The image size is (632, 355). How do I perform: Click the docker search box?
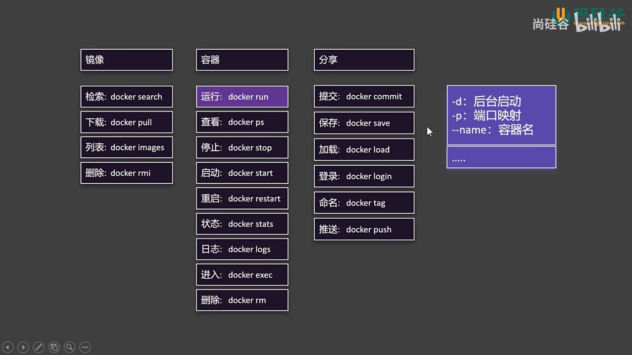(x=126, y=97)
